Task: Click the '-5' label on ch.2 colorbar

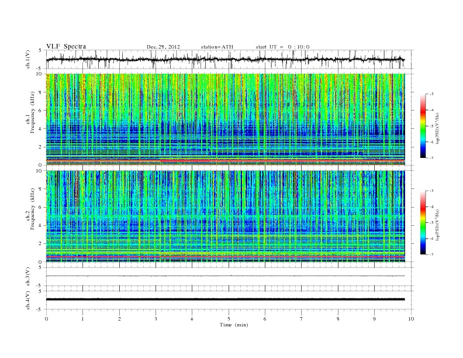Action: tap(431, 223)
